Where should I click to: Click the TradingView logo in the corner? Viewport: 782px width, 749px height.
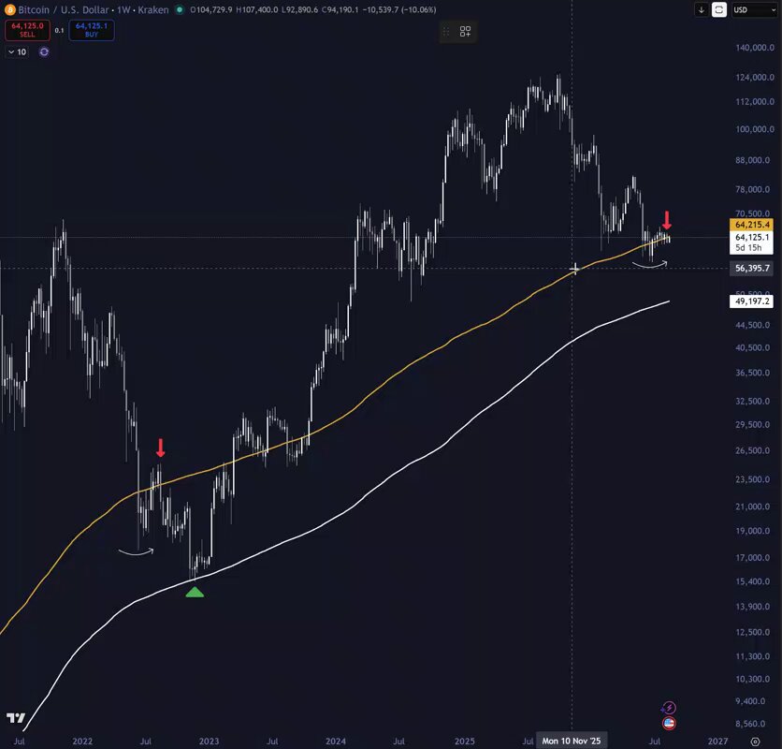(x=16, y=717)
